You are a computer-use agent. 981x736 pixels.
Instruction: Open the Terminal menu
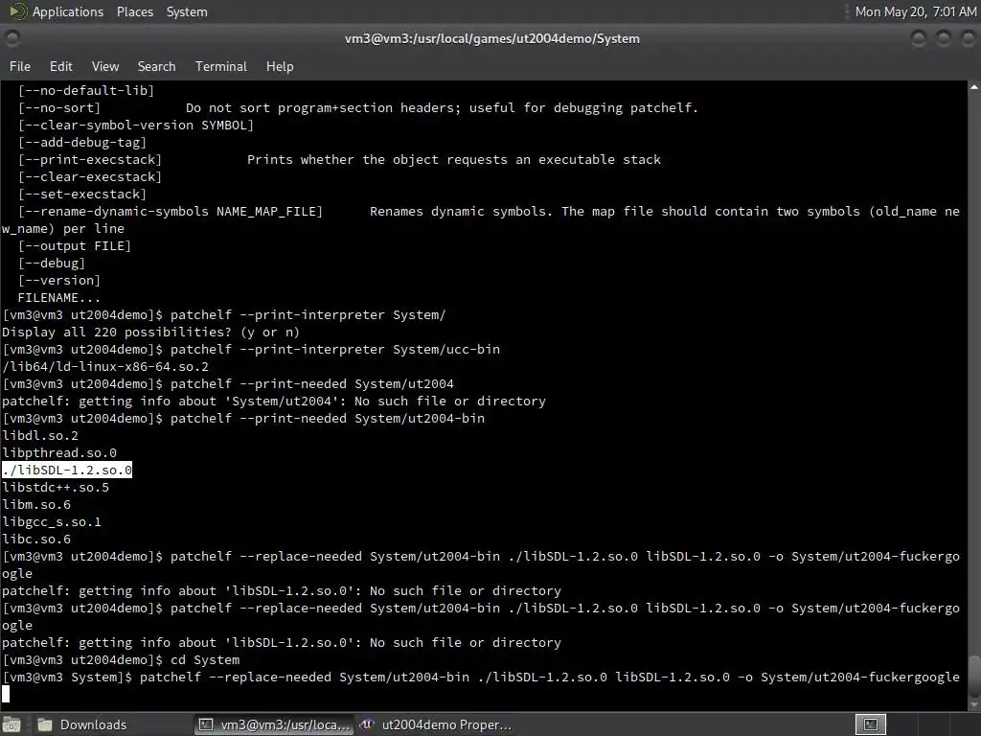click(221, 66)
